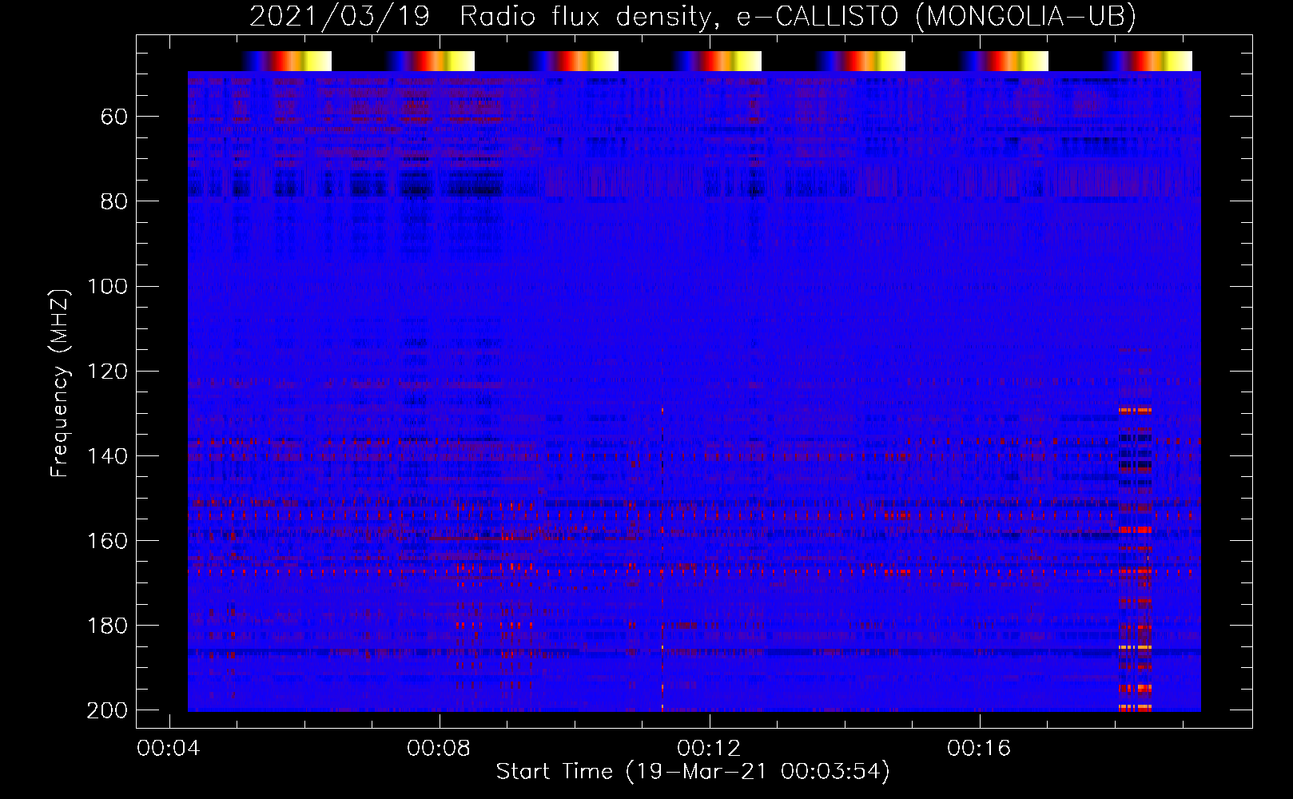Click the 120 frequency tick label
Image resolution: width=1293 pixels, height=799 pixels.
pos(108,372)
